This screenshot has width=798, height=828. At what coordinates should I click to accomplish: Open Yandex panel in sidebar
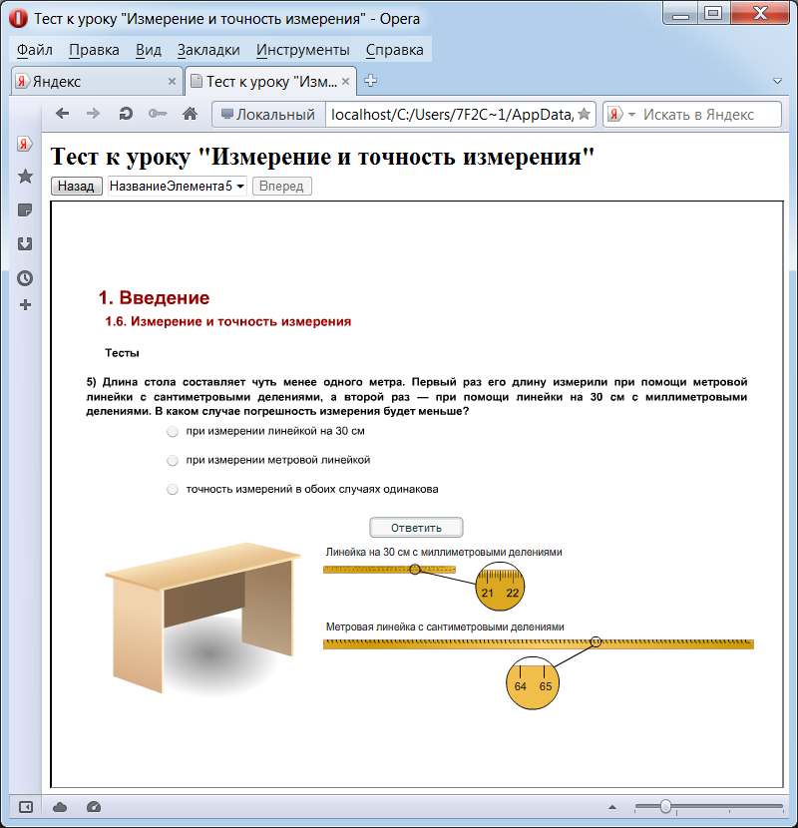point(24,143)
